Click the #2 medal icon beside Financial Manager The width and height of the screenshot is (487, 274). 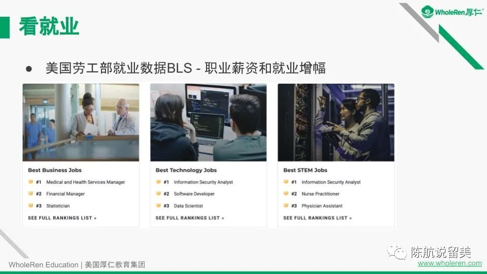coord(30,194)
